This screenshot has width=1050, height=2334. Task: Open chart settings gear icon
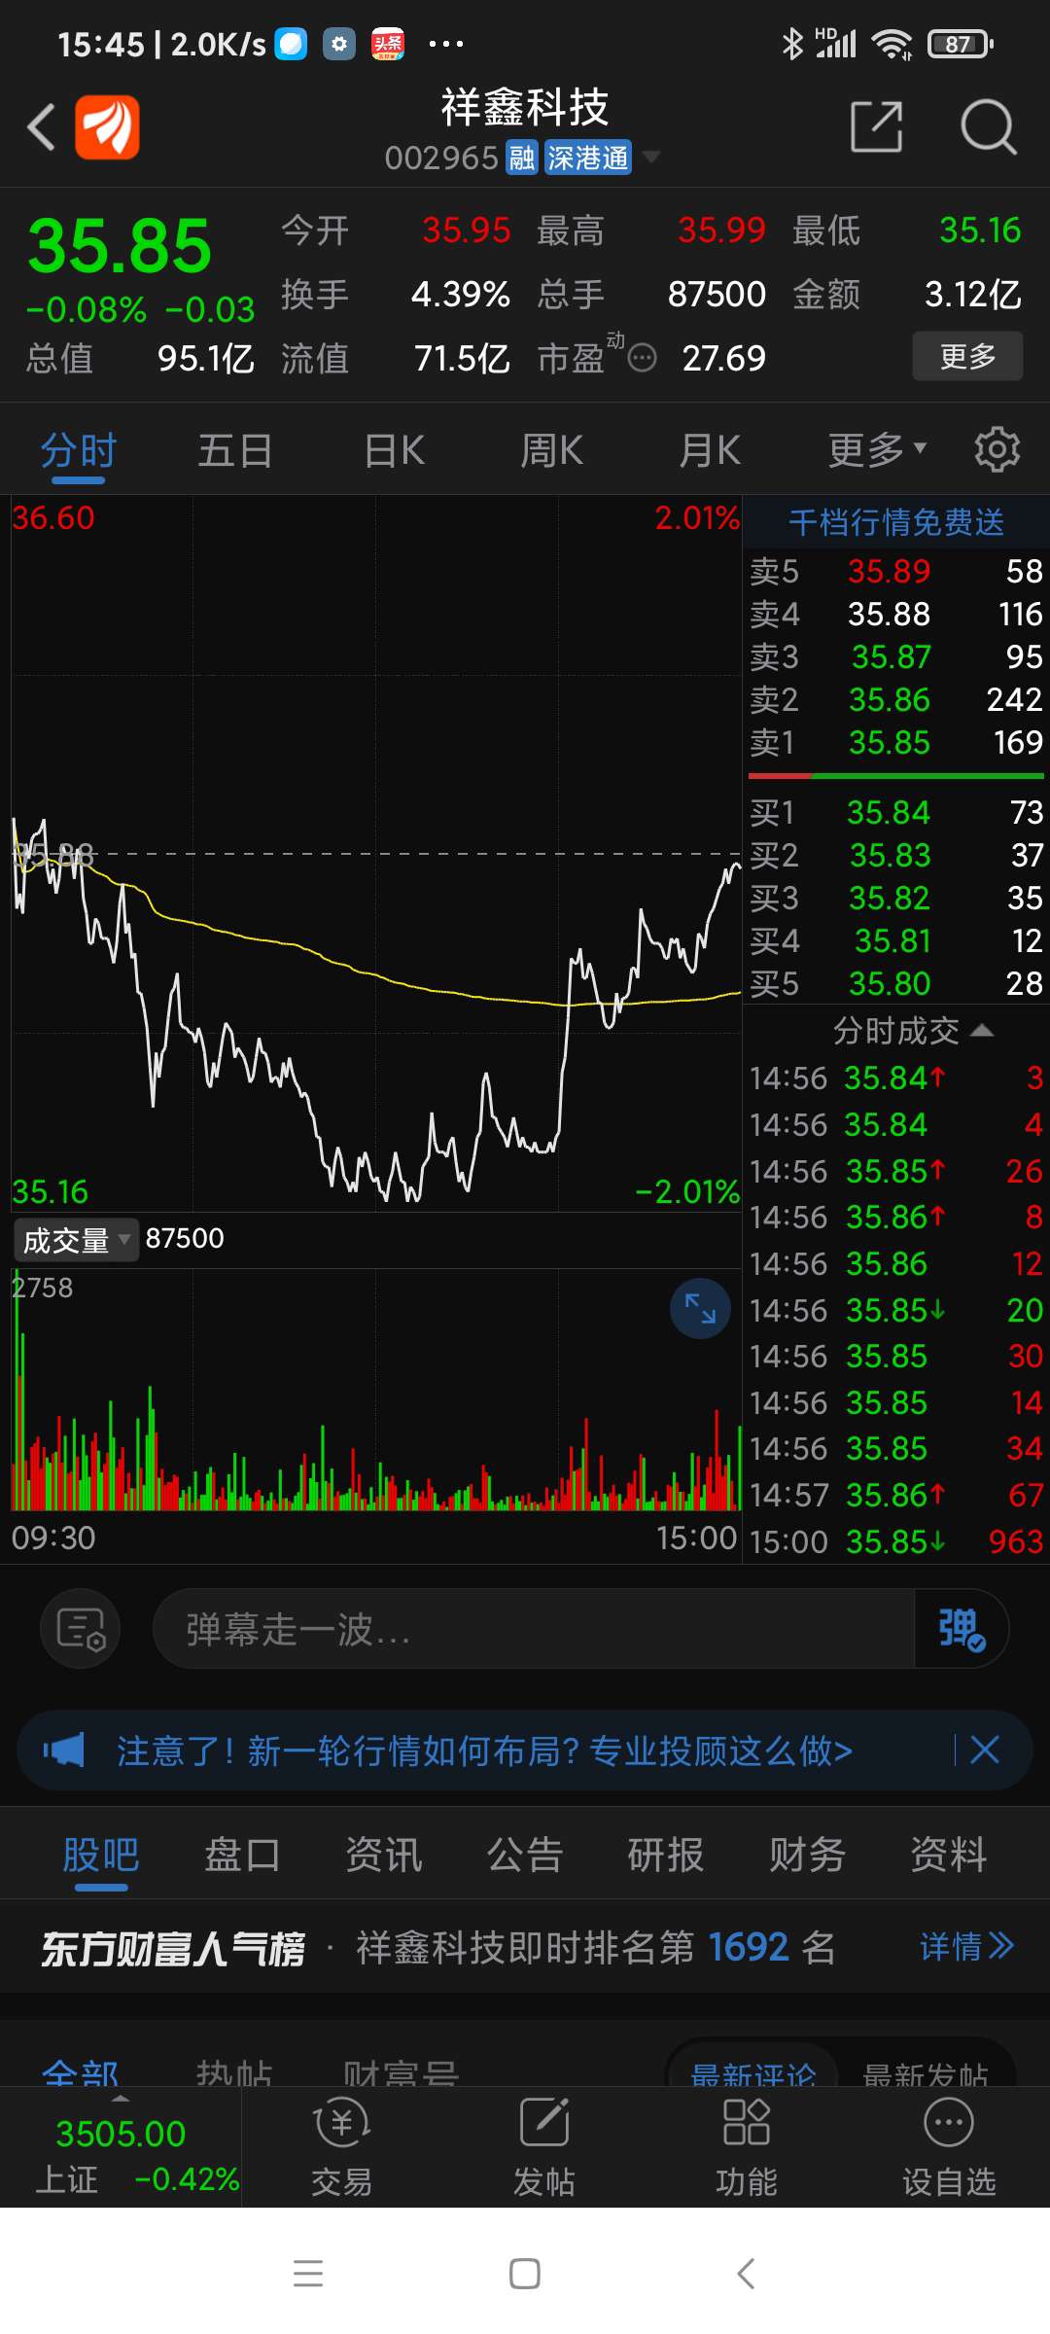point(997,449)
